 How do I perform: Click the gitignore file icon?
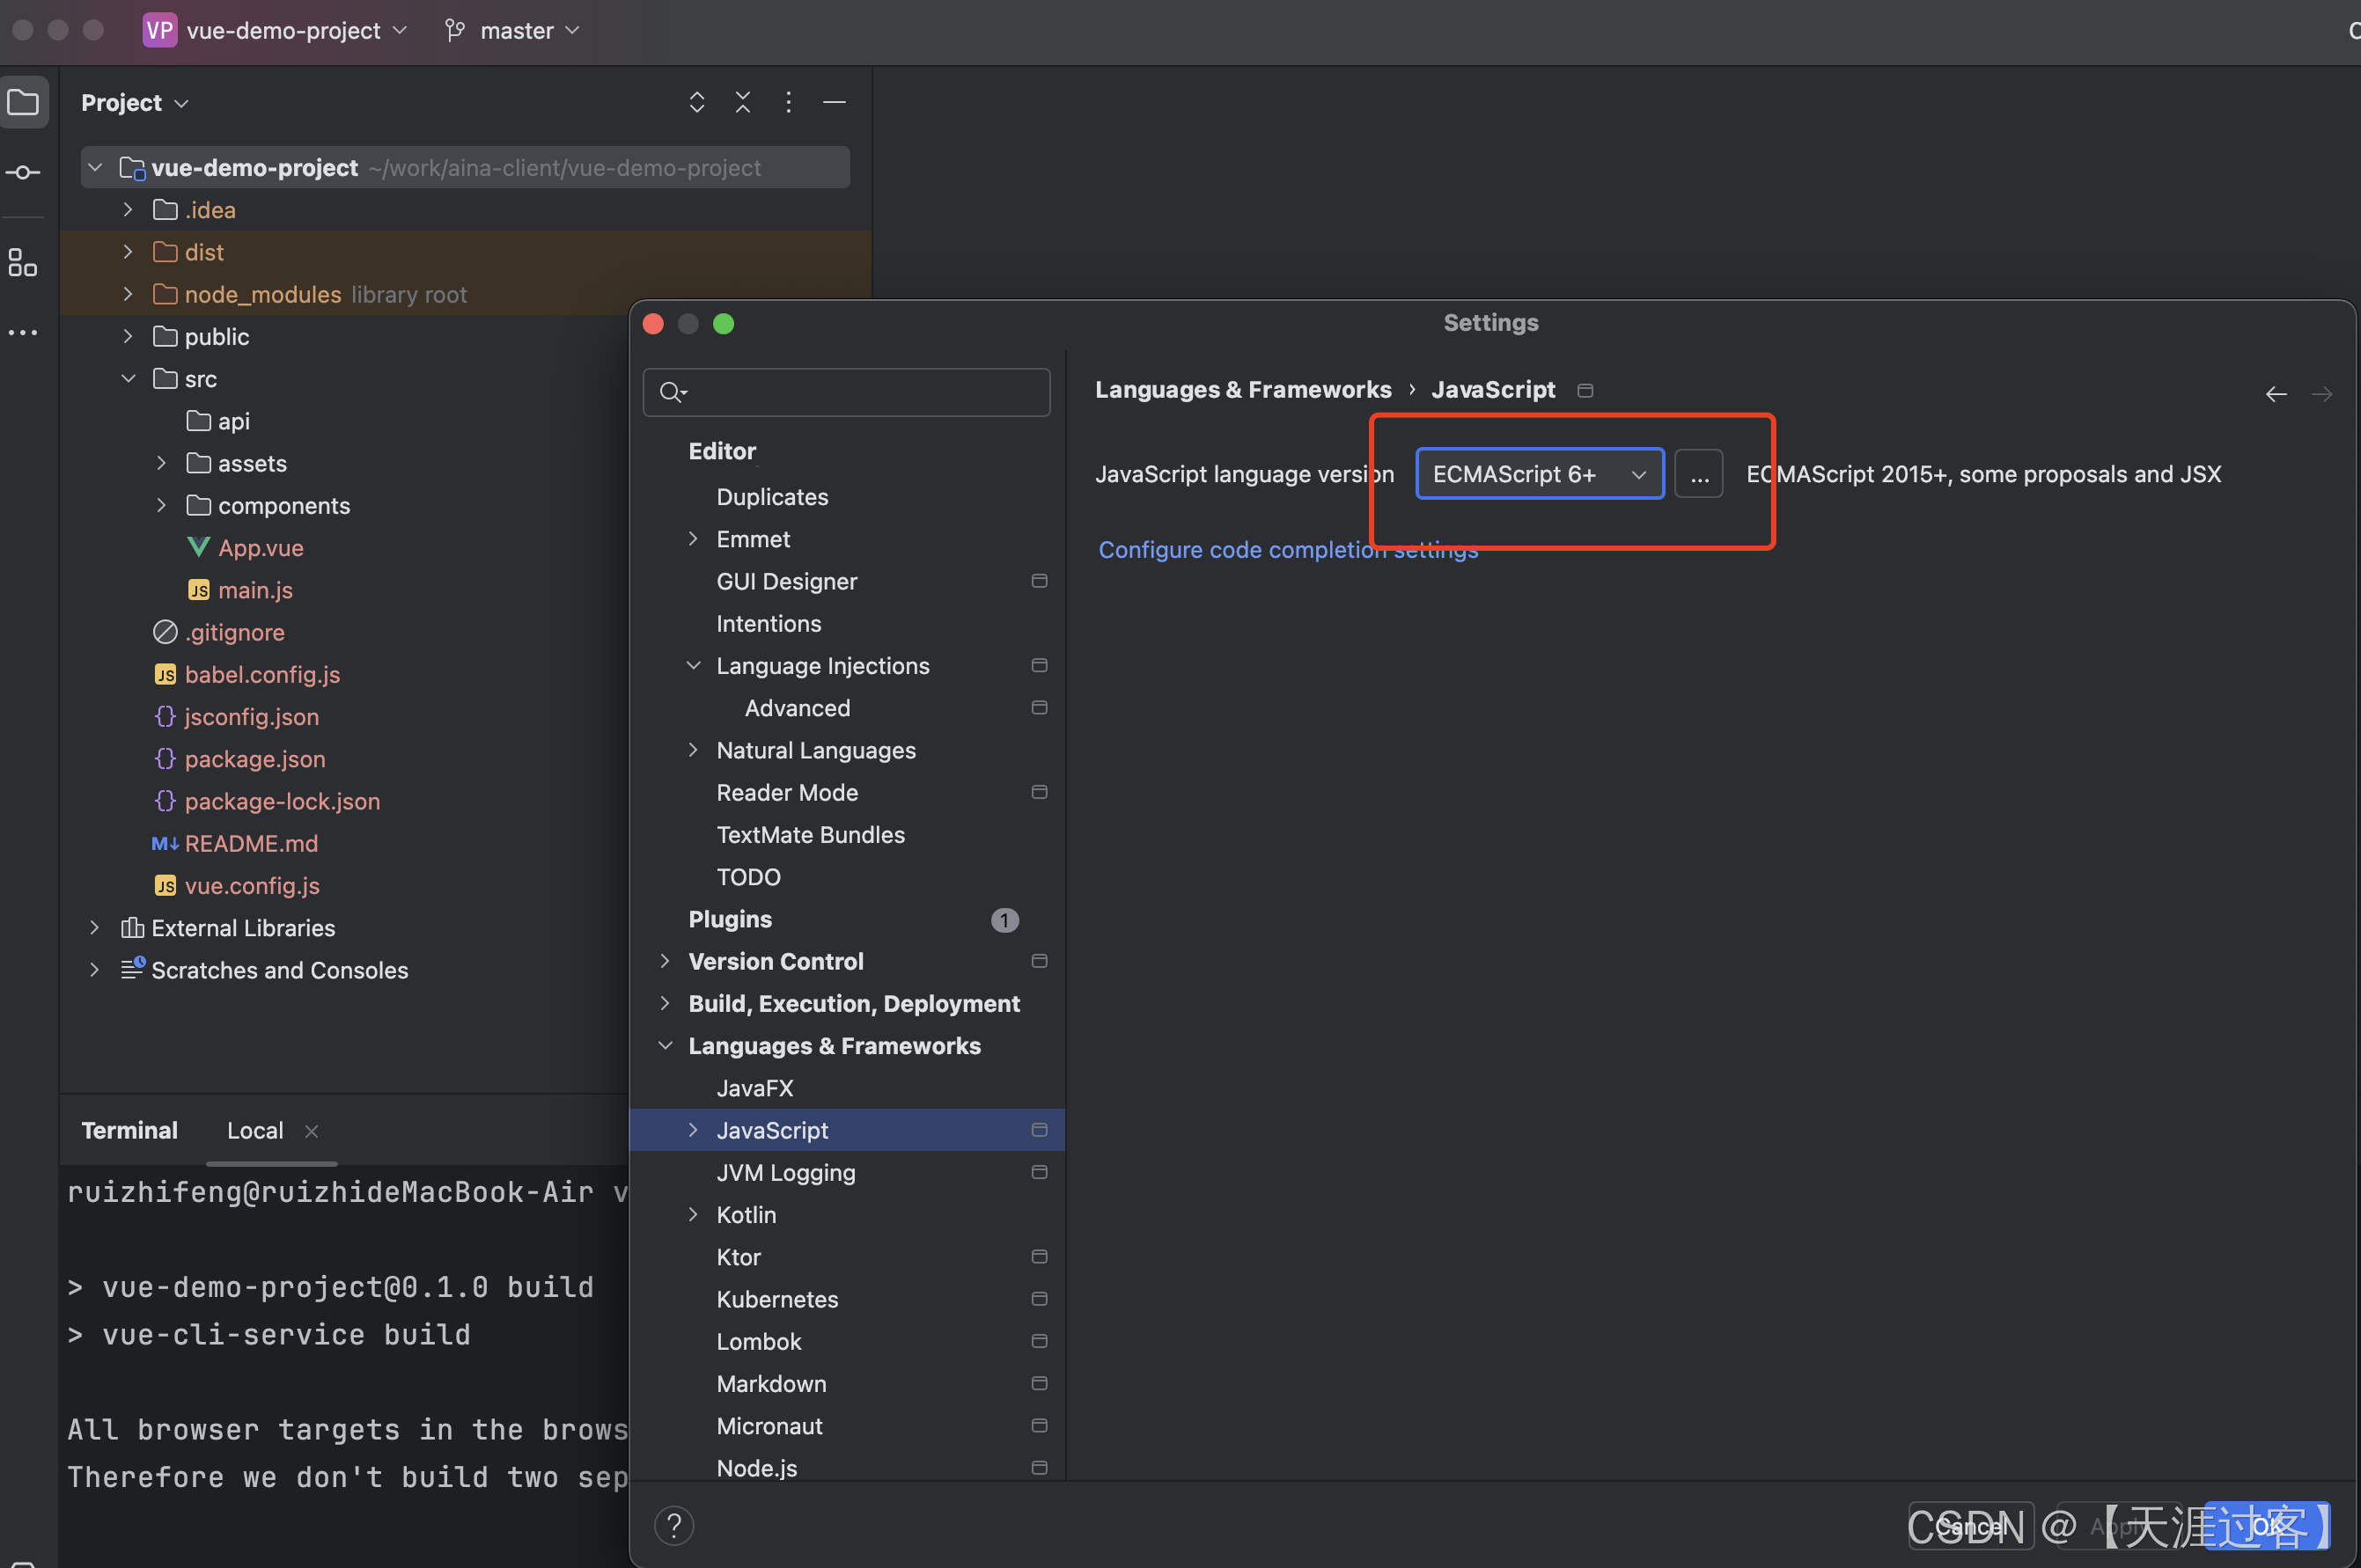163,630
